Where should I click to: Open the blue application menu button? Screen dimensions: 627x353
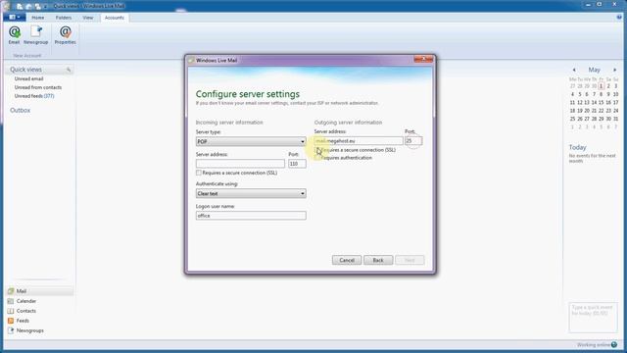(x=15, y=18)
